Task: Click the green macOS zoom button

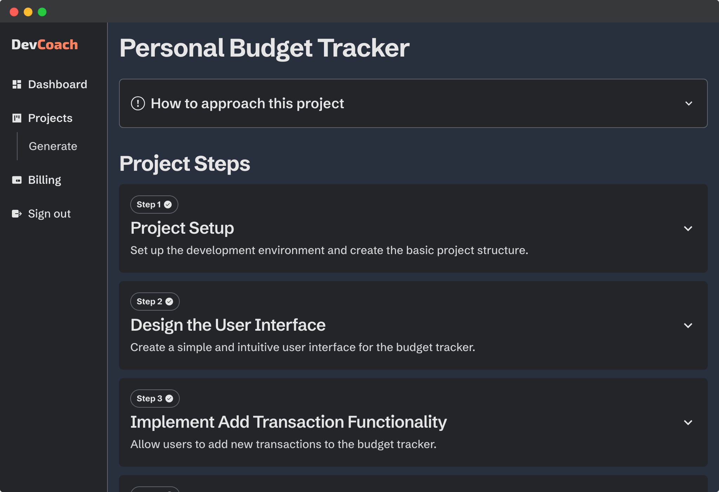Action: 42,12
